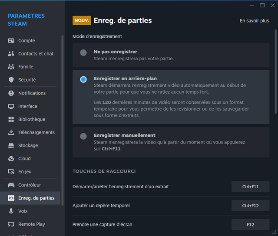Select the Enregistrer manuellement radio button
Screen dimensions: 278x236
point(83,136)
